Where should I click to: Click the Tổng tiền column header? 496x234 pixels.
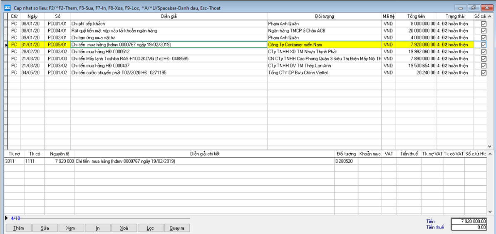(416, 16)
